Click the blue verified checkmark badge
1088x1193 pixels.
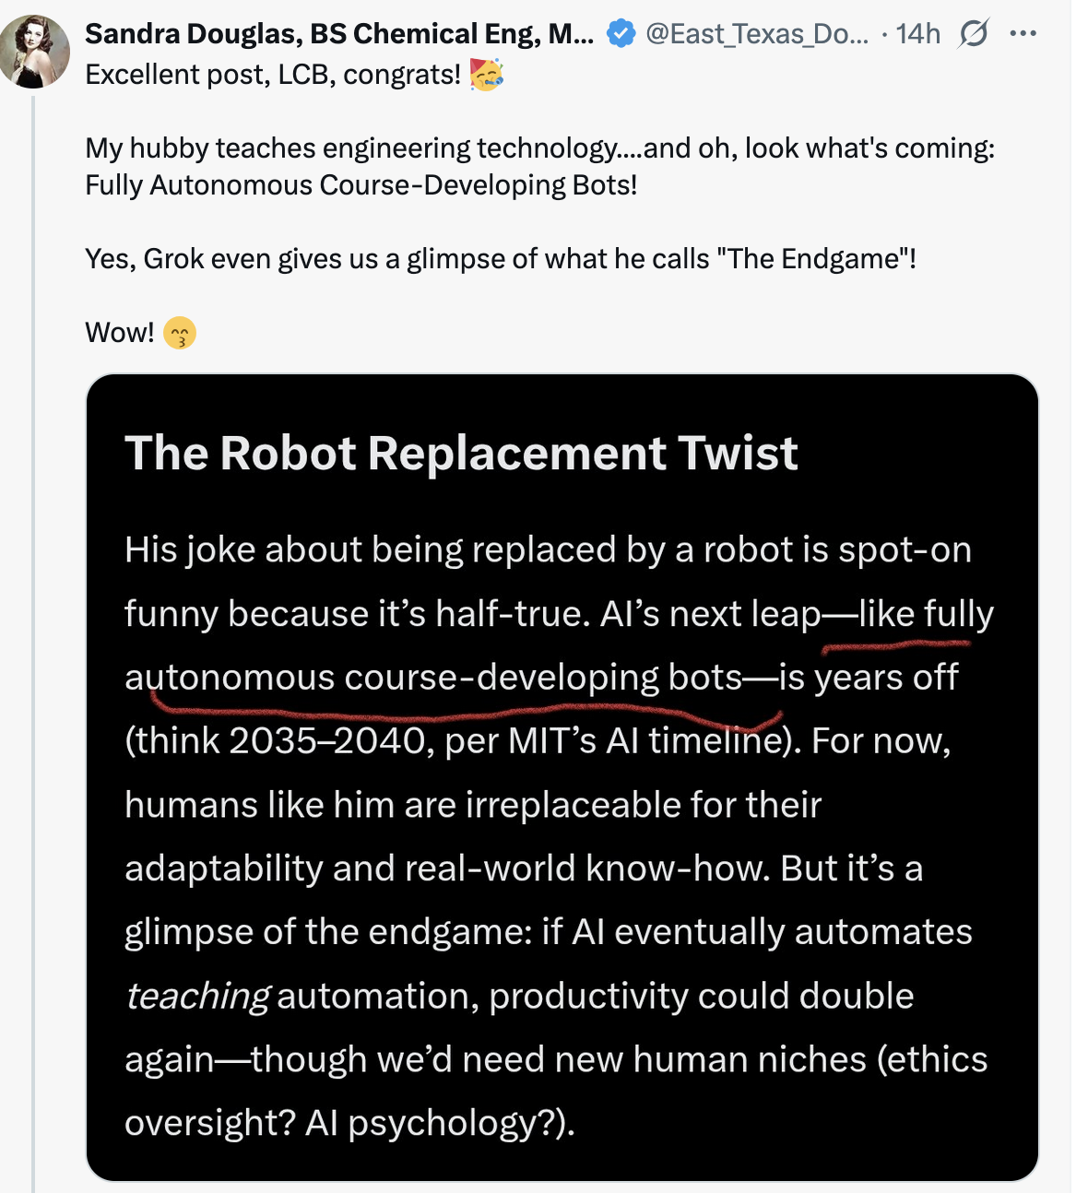pos(621,34)
